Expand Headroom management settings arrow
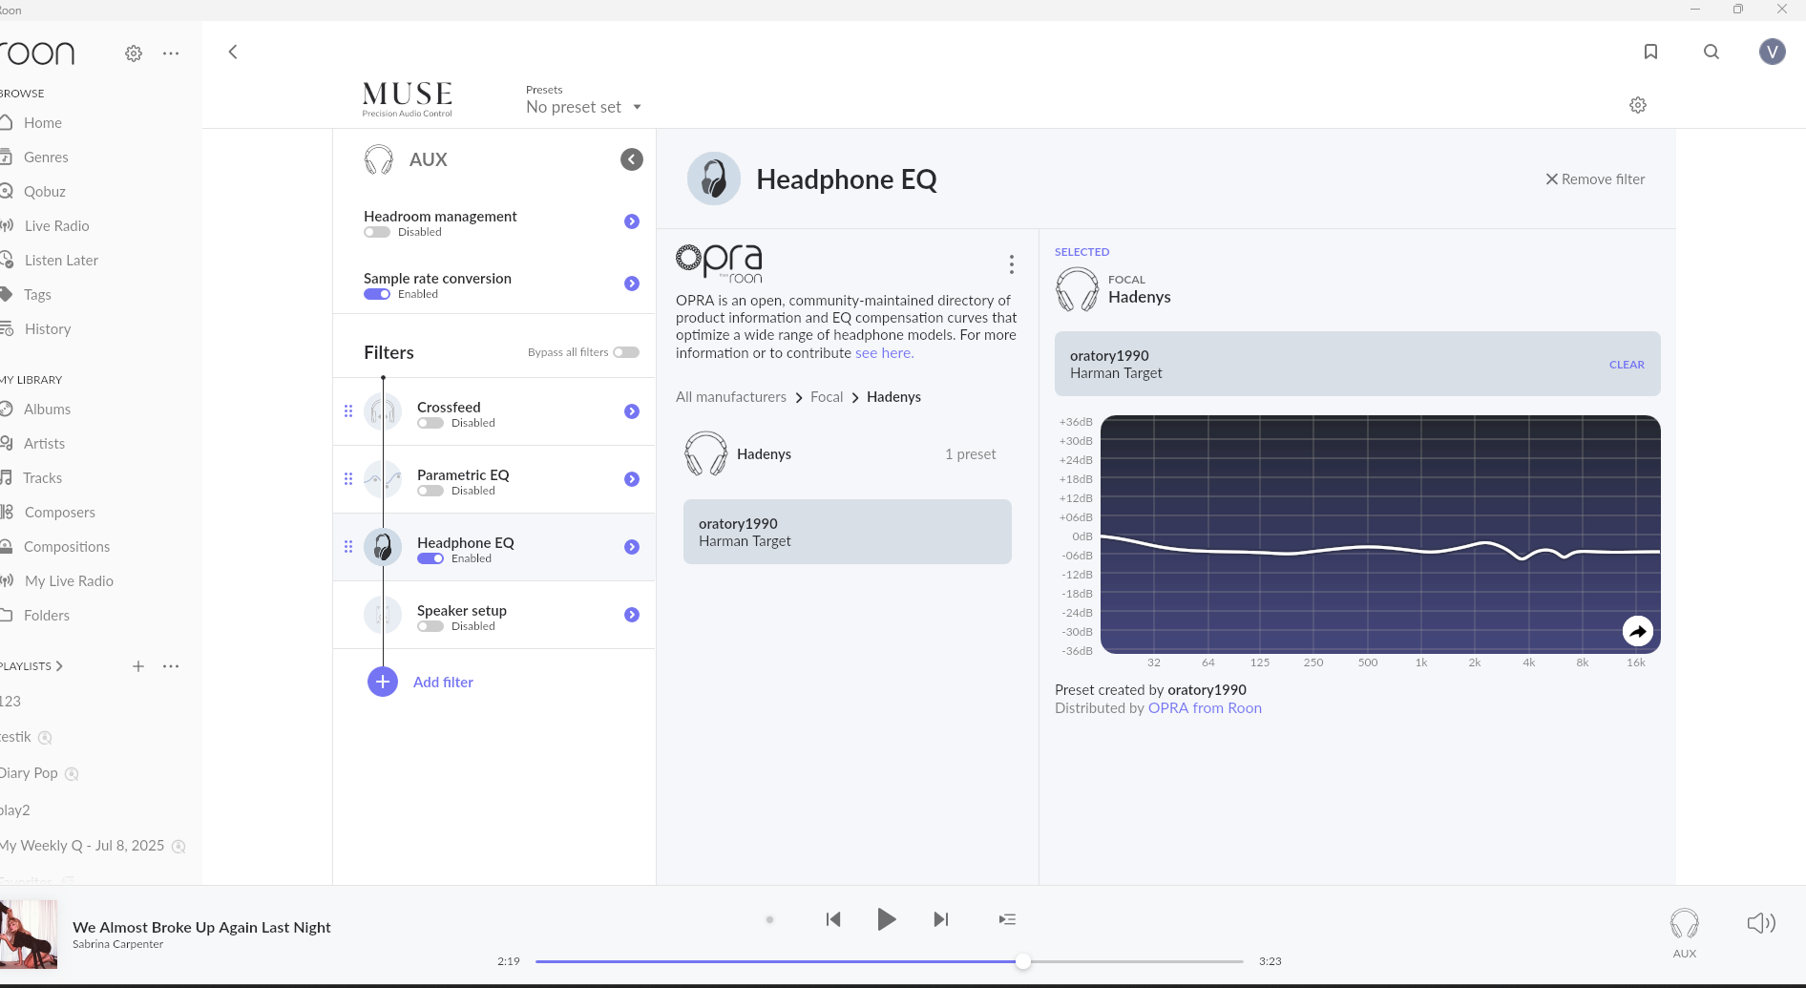This screenshot has height=988, width=1806. point(632,221)
